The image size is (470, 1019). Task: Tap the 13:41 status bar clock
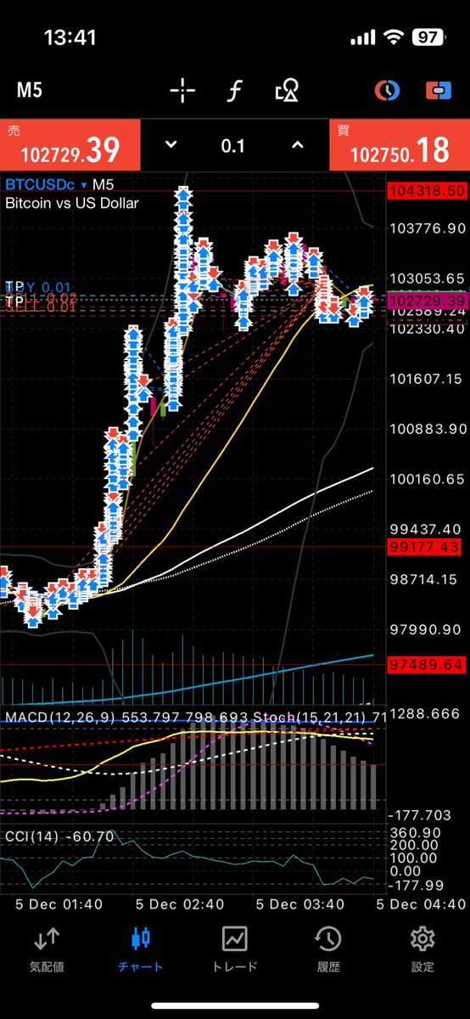(x=69, y=38)
